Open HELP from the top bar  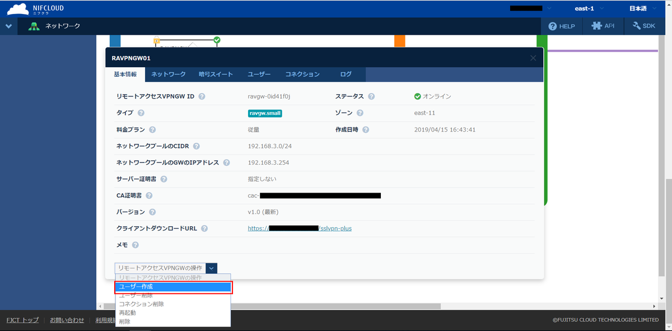pos(562,26)
